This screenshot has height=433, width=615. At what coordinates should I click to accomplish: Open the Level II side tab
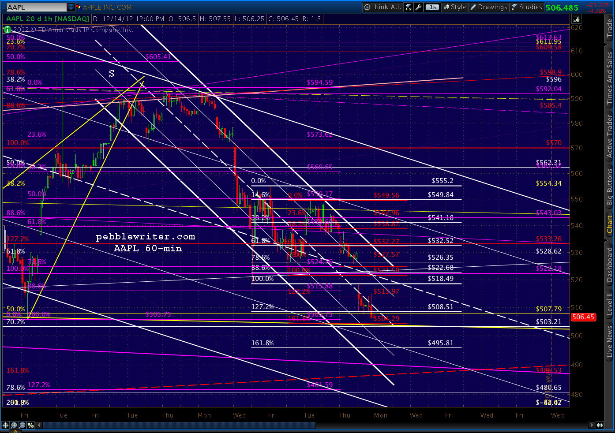(x=609, y=304)
